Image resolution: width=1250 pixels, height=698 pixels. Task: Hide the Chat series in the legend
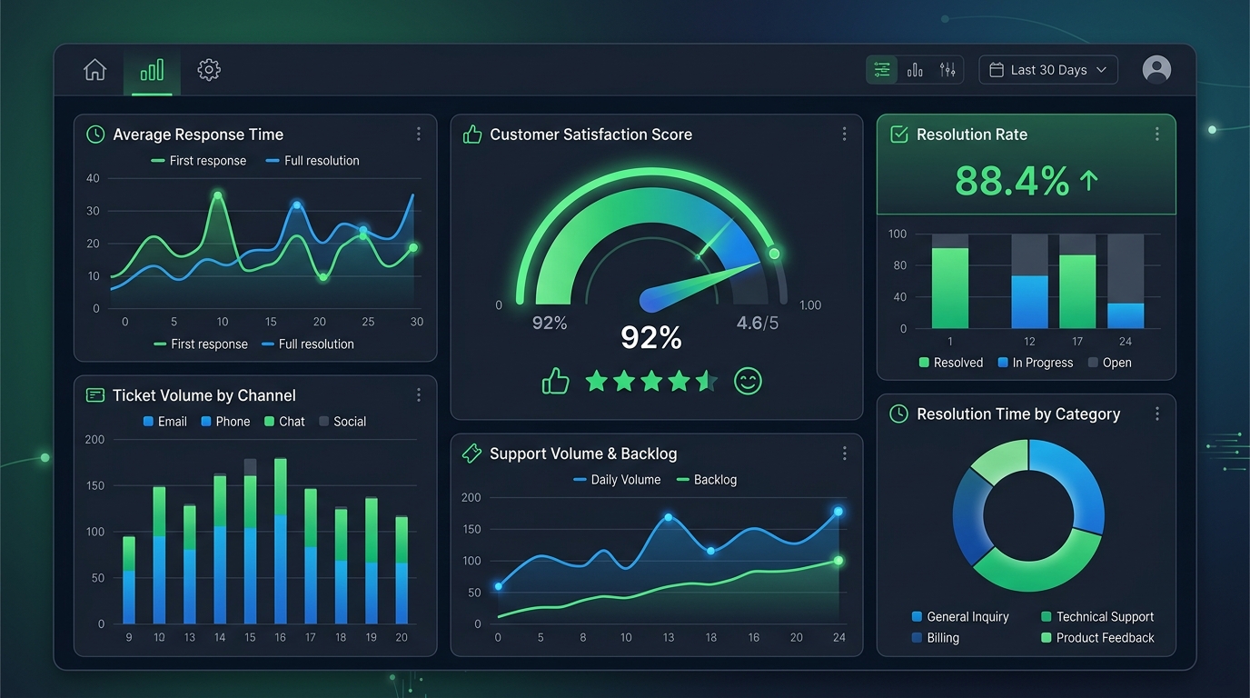click(284, 422)
